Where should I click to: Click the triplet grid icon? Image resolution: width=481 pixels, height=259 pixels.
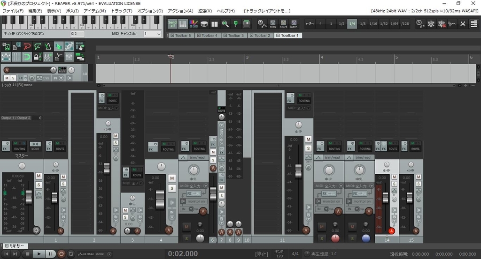[310, 23]
